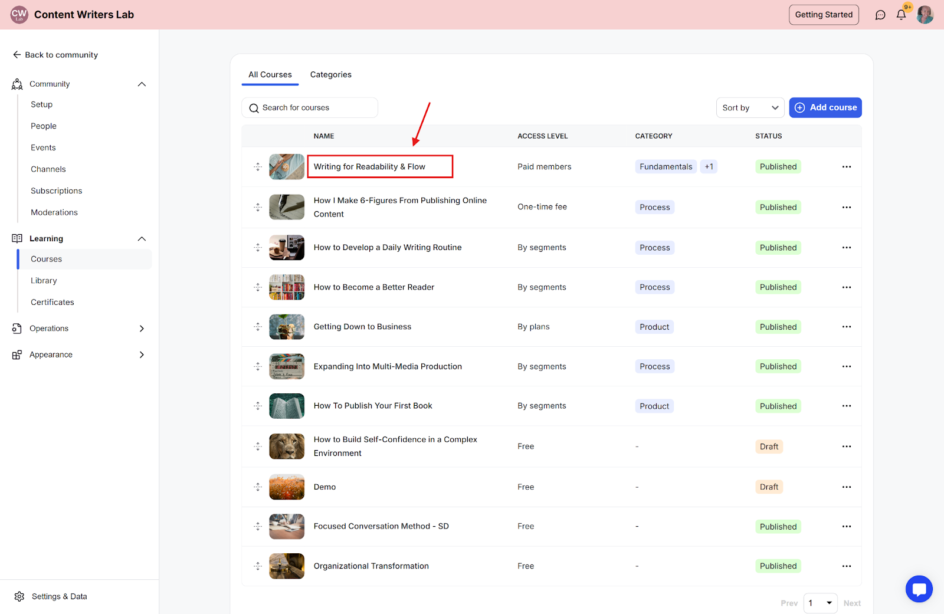
Task: Switch to the Categories tab
Action: (330, 75)
